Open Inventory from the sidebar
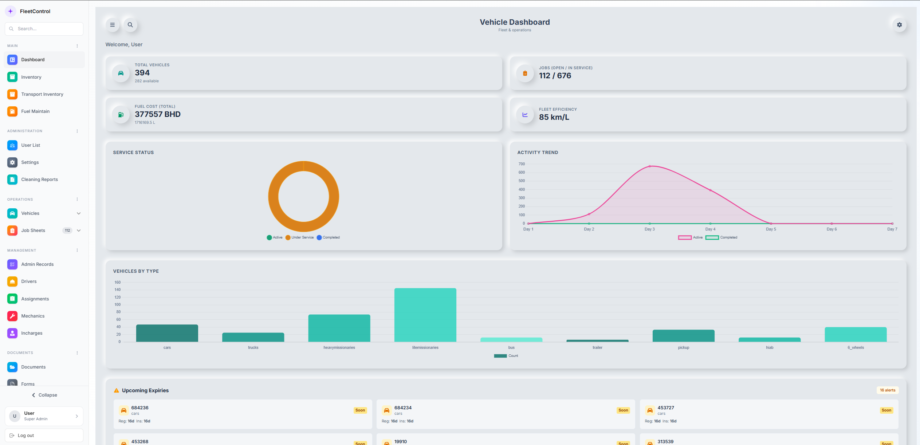Viewport: 920px width, 445px height. pos(44,77)
